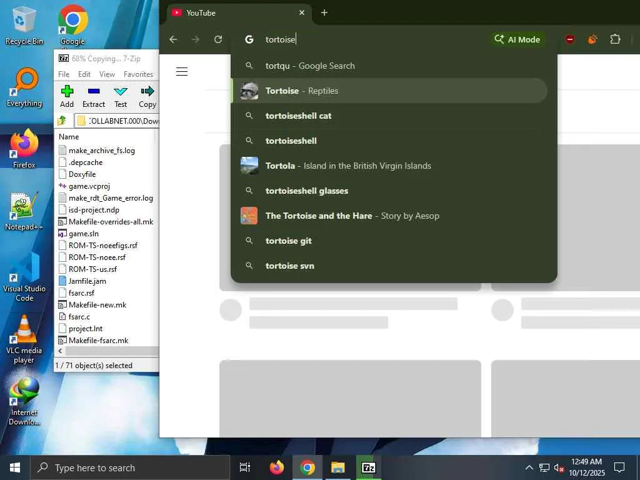Viewport: 640px width, 480px height.
Task: Open Google Chrome desktop shortcut
Action: [72, 25]
